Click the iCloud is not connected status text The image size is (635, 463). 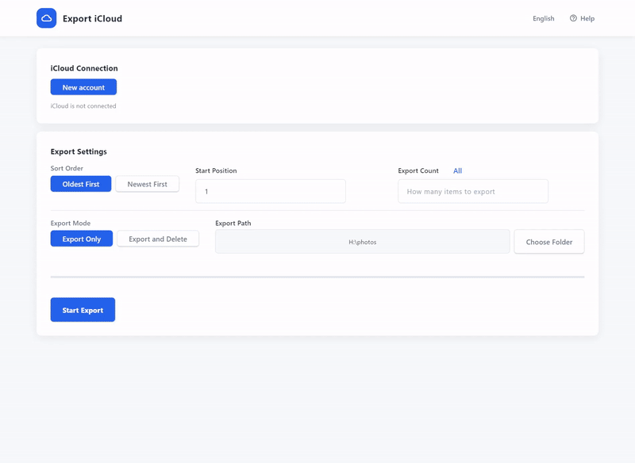(x=84, y=105)
